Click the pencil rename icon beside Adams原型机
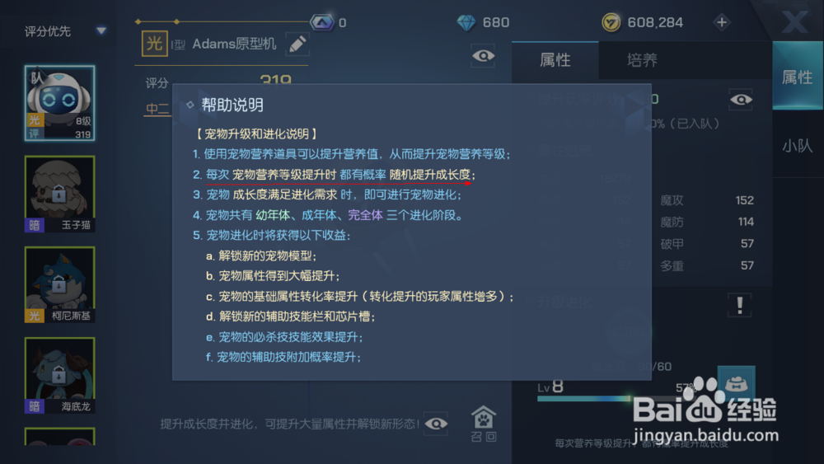This screenshot has height=464, width=824. [x=297, y=45]
